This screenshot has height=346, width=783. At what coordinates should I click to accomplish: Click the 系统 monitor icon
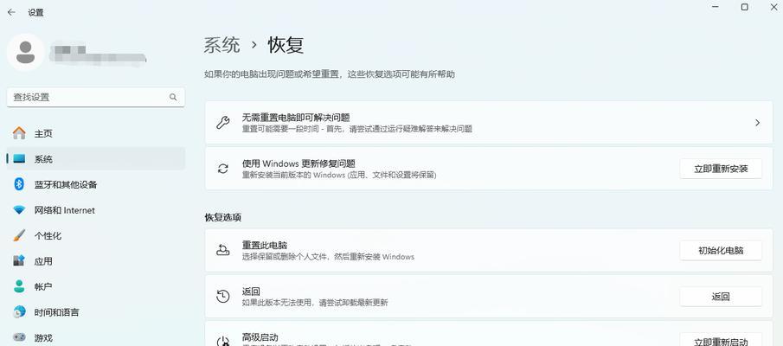[x=19, y=159]
